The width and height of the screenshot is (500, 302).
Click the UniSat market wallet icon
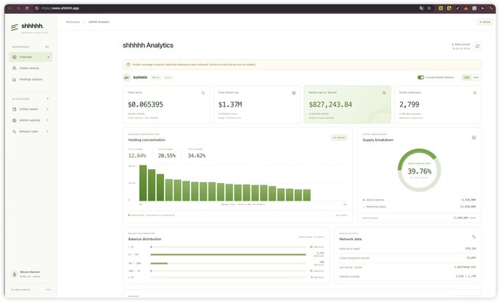pyautogui.click(x=15, y=109)
